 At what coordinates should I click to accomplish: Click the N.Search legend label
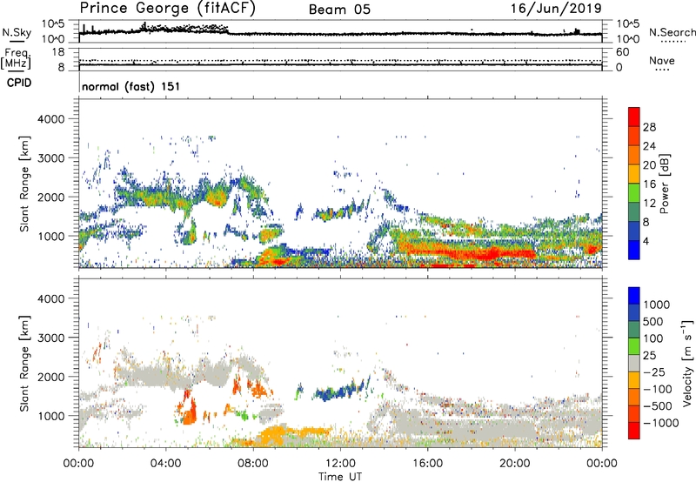pos(672,32)
